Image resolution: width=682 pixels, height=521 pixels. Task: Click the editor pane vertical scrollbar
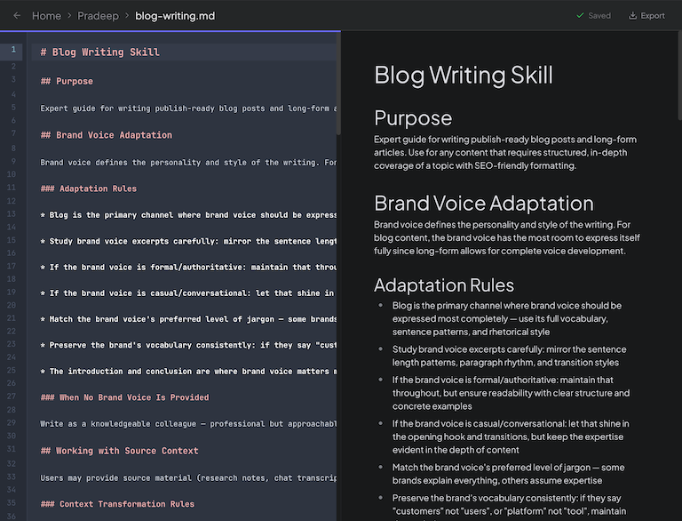338,83
